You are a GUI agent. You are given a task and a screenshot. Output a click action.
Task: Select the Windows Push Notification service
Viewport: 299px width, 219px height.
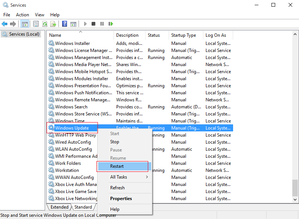[x=140, y=92]
